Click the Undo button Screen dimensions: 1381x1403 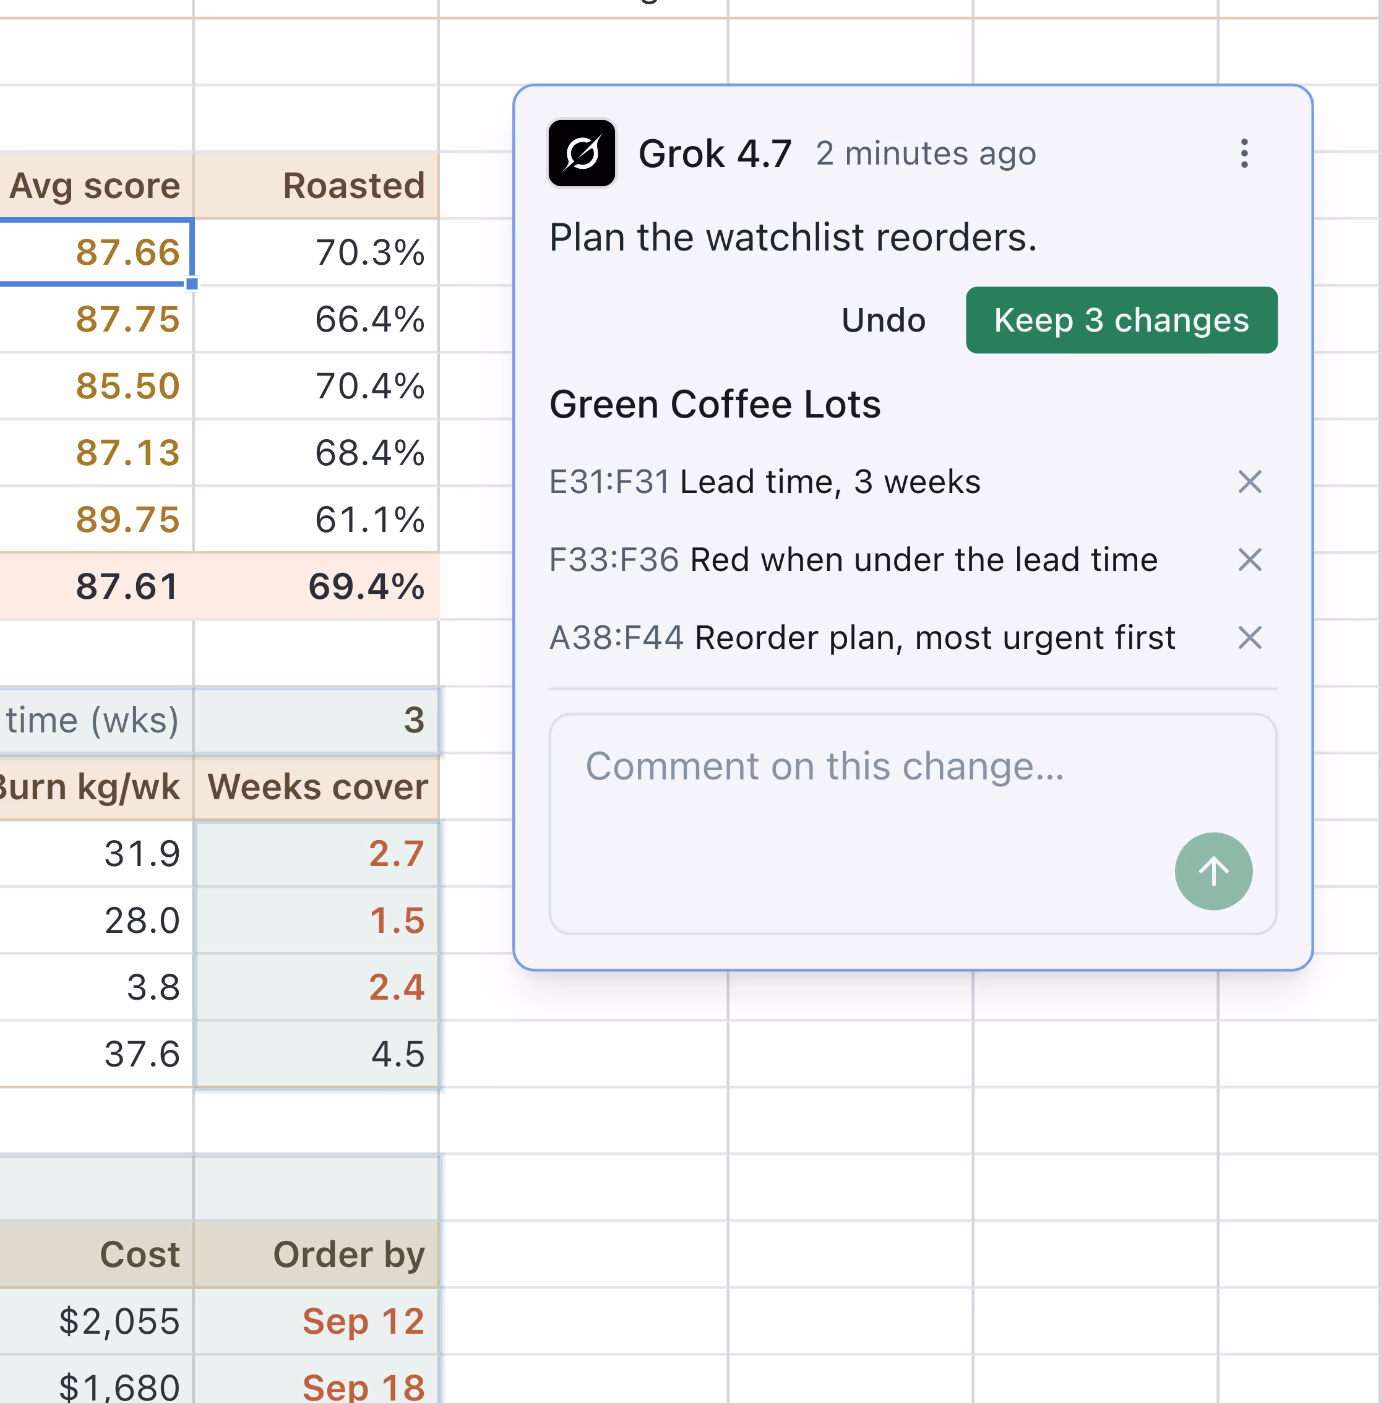coord(884,320)
